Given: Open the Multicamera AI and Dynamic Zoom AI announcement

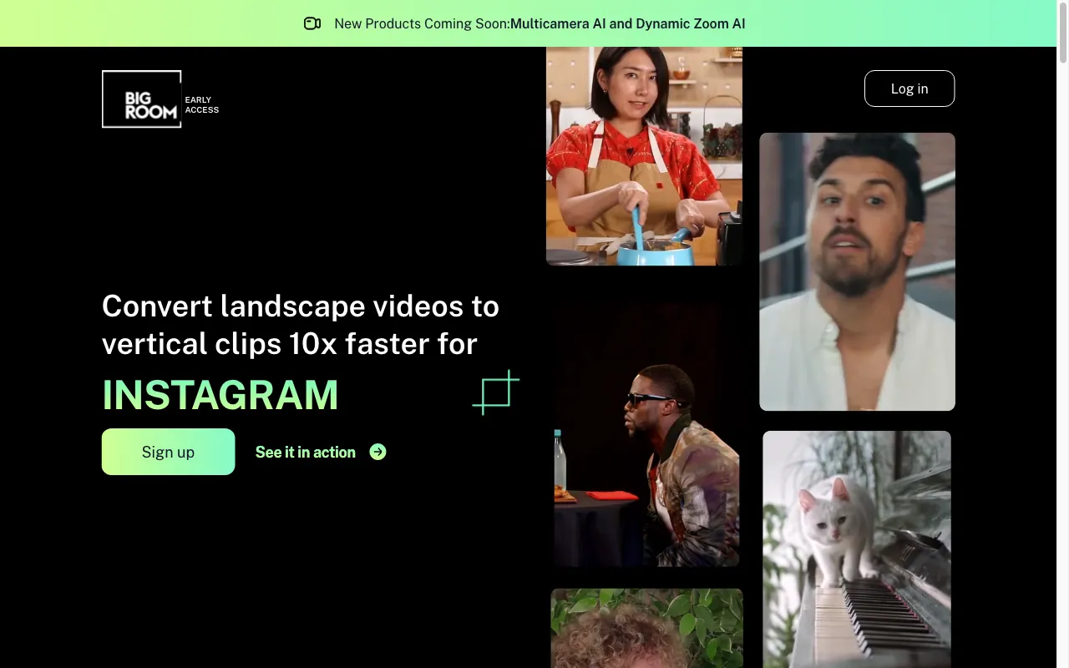Looking at the screenshot, I should pyautogui.click(x=628, y=23).
